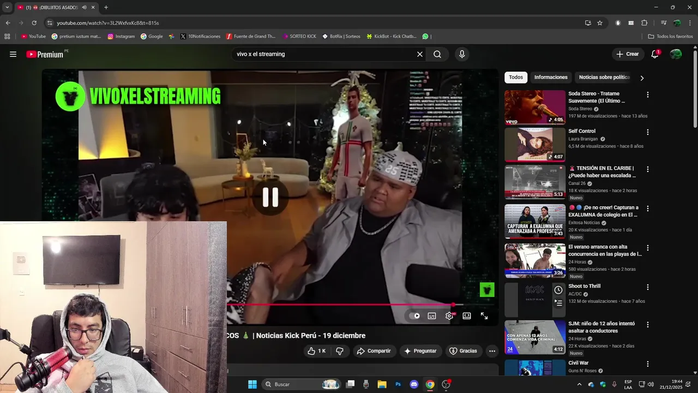Open the tab search dropdown arrow
698x393 pixels.
[7, 8]
